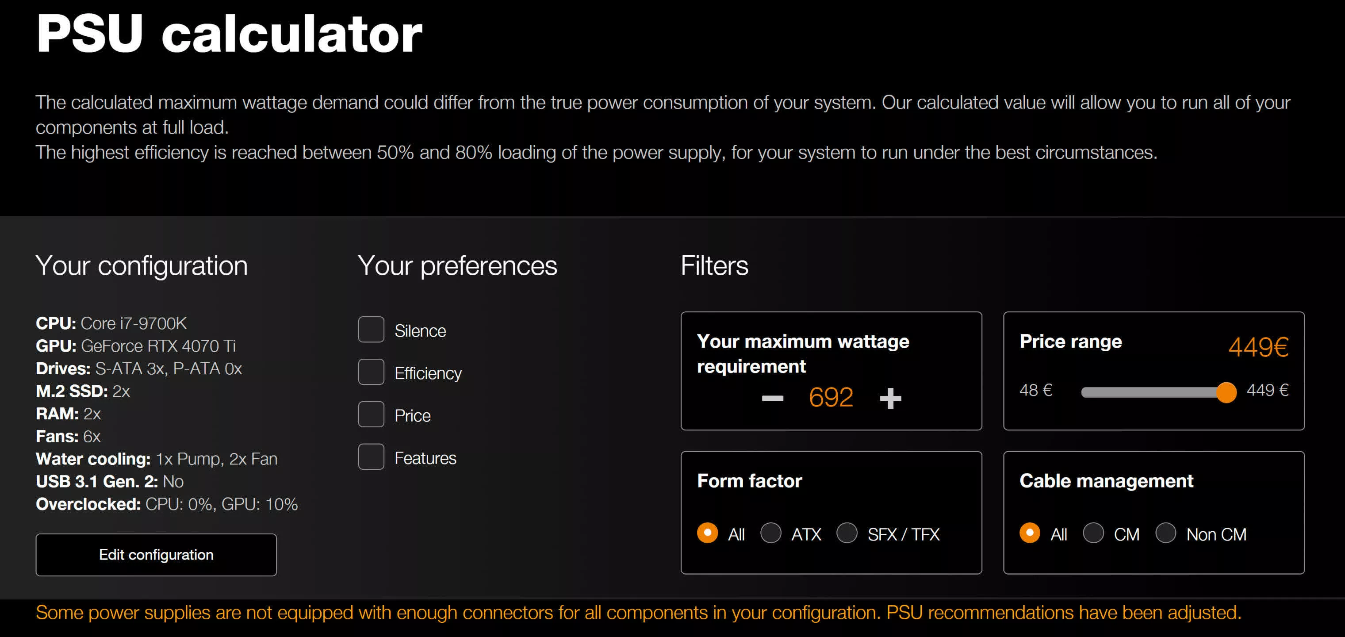This screenshot has width=1345, height=637.
Task: Check the Price preference box
Action: tap(371, 414)
